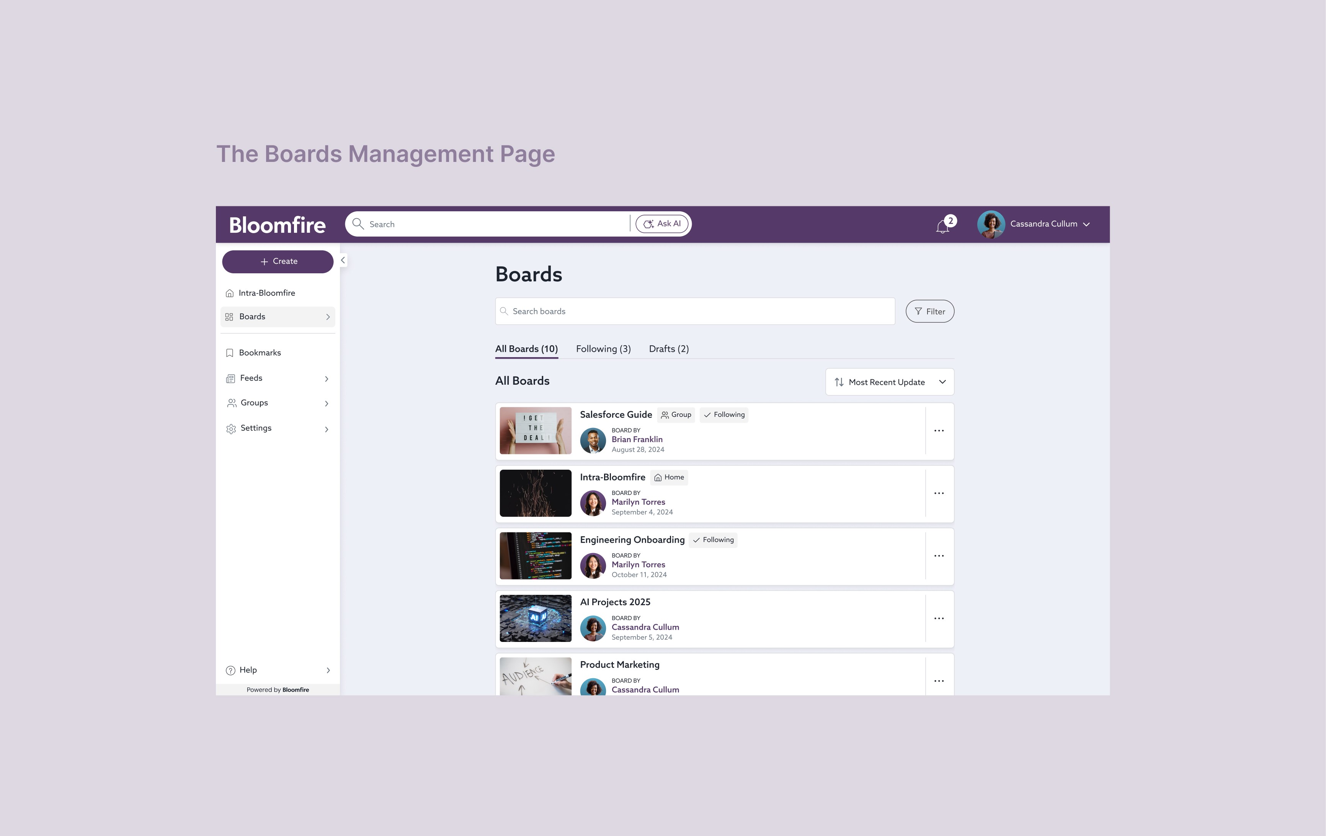Click the notification bell icon

pos(942,226)
